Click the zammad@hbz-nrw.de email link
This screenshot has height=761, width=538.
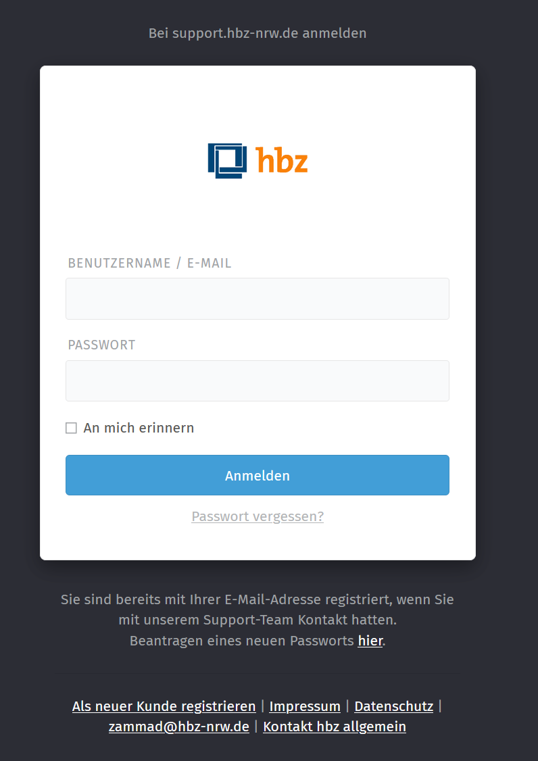point(178,727)
